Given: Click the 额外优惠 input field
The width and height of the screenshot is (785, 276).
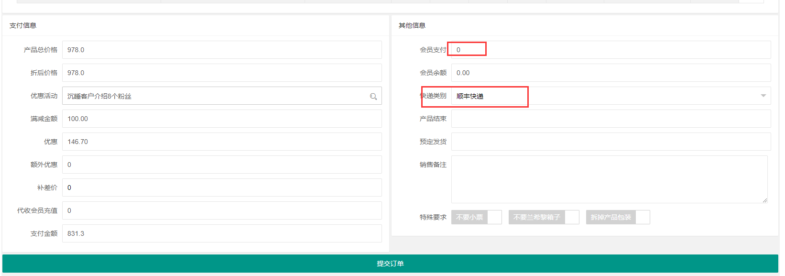Looking at the screenshot, I should (x=222, y=165).
